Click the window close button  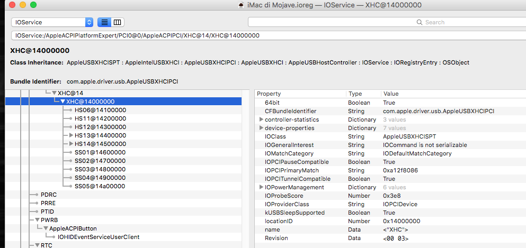coord(13,5)
